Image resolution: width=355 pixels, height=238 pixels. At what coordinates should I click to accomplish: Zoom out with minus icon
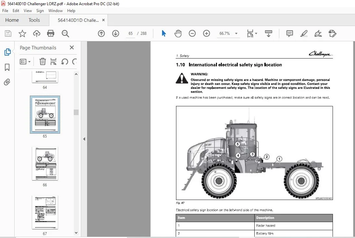(192, 33)
